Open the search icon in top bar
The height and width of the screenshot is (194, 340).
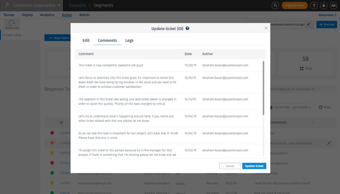pos(275,6)
